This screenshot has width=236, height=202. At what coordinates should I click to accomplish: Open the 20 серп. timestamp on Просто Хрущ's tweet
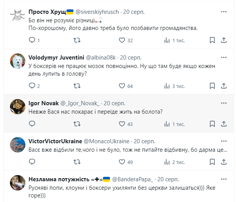(134, 12)
